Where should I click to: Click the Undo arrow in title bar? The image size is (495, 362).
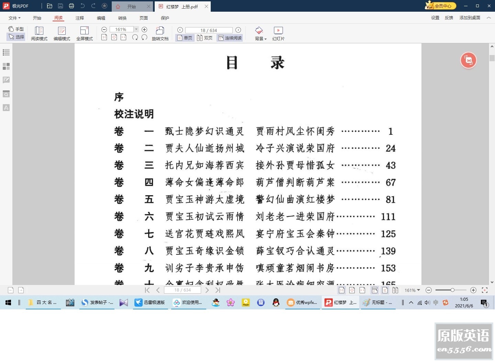tap(82, 6)
